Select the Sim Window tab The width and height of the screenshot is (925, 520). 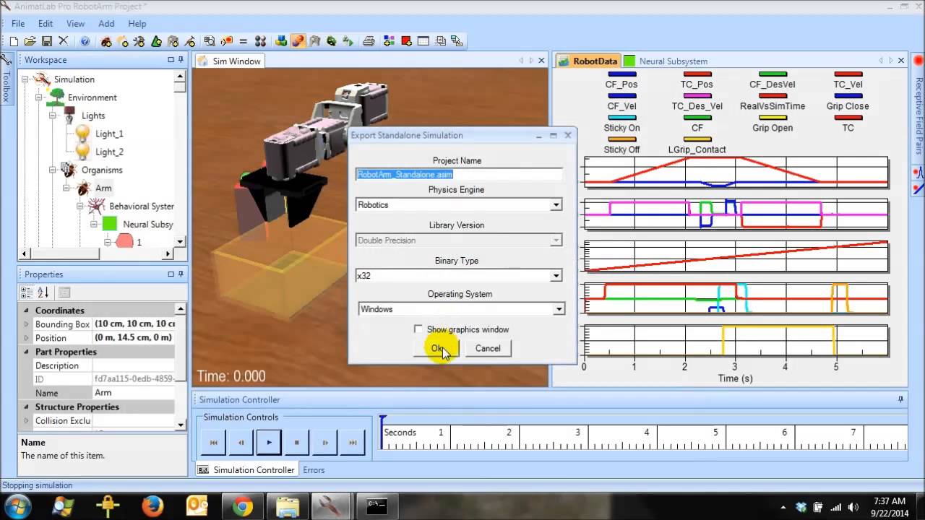[x=229, y=61]
